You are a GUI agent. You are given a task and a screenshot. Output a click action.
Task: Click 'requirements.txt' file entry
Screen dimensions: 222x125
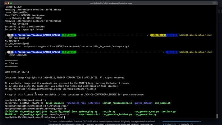(89, 114)
